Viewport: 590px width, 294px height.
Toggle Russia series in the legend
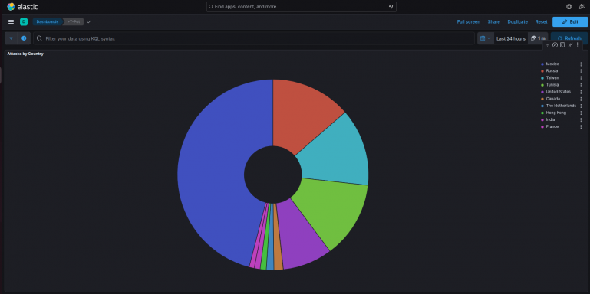tap(552, 71)
